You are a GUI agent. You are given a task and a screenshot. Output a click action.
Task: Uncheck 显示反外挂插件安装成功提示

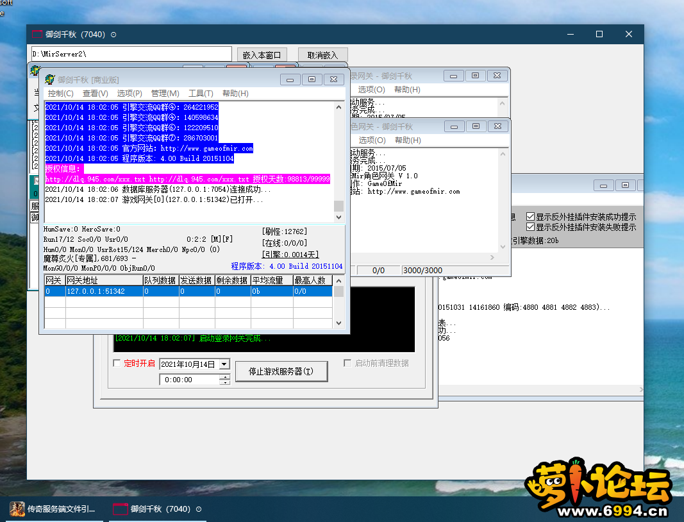point(530,217)
